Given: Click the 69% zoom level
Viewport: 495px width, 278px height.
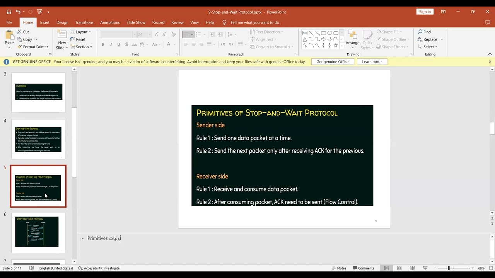Looking at the screenshot, I should 481,268.
